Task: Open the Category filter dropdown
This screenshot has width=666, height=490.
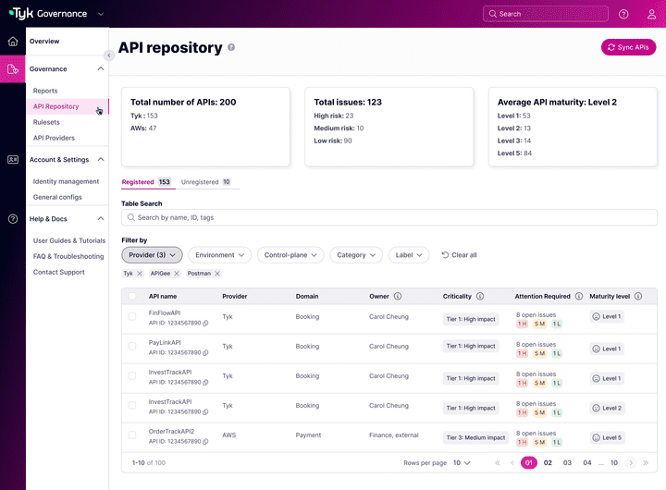Action: coord(356,255)
